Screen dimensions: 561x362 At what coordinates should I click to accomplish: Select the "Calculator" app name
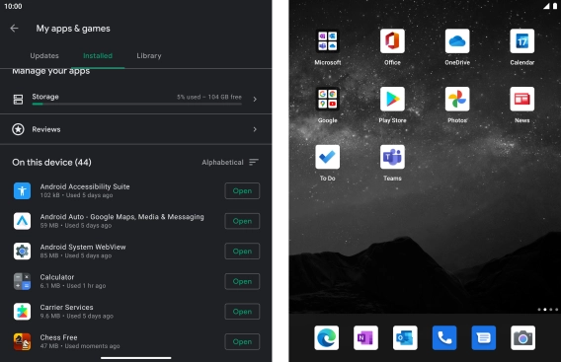click(57, 277)
